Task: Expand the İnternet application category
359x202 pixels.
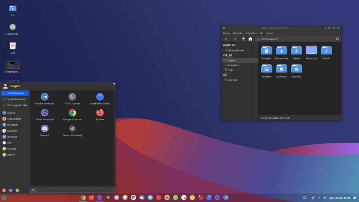Action: (x=12, y=137)
